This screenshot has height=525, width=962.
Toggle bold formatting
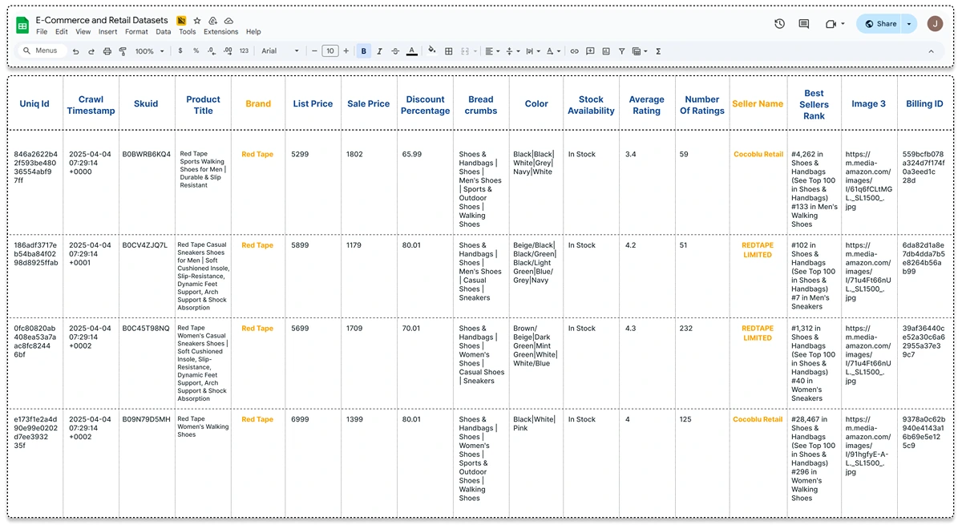tap(364, 51)
